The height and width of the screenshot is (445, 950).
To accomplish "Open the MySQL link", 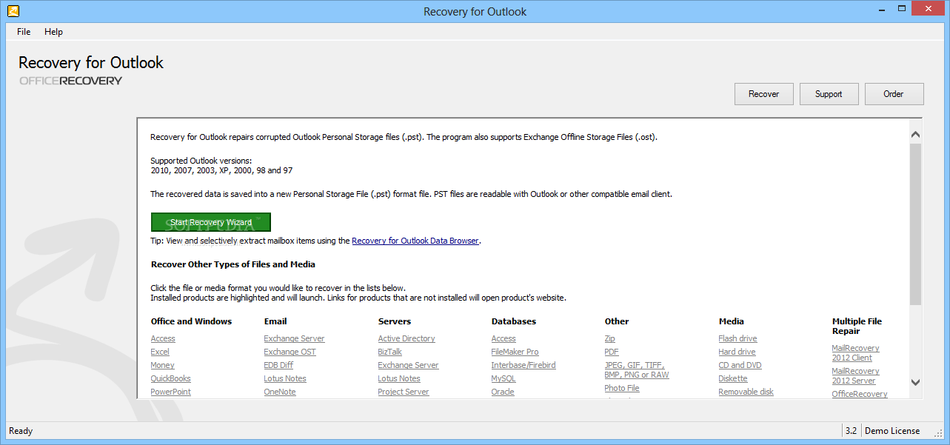I will [504, 378].
